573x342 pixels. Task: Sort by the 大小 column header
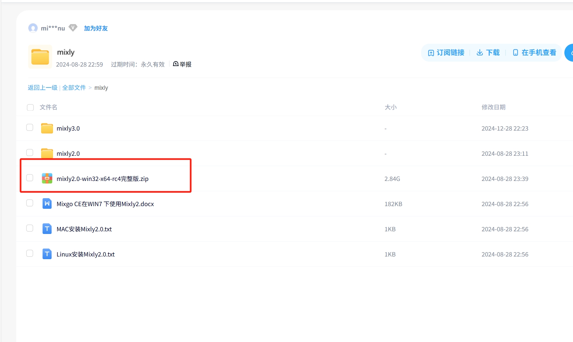[x=391, y=107]
